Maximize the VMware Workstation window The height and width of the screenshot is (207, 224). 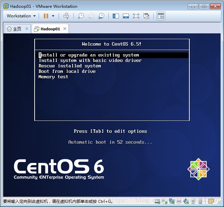pos(204,6)
